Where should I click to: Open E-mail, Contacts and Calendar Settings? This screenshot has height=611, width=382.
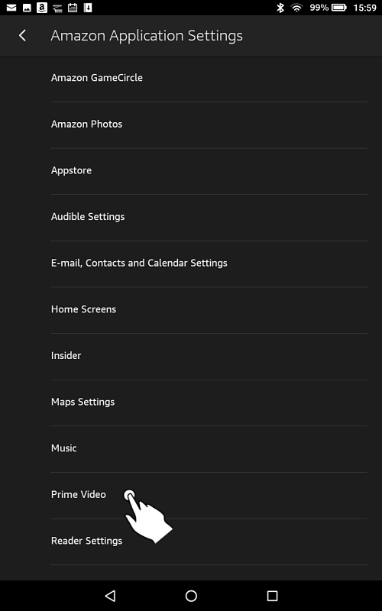(209, 264)
